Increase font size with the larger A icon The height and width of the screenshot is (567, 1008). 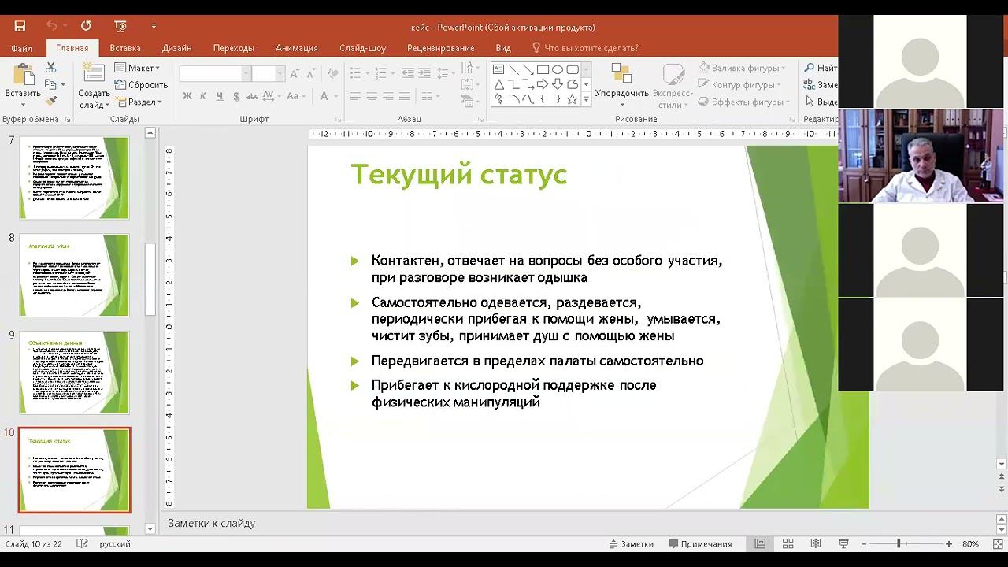[x=294, y=73]
